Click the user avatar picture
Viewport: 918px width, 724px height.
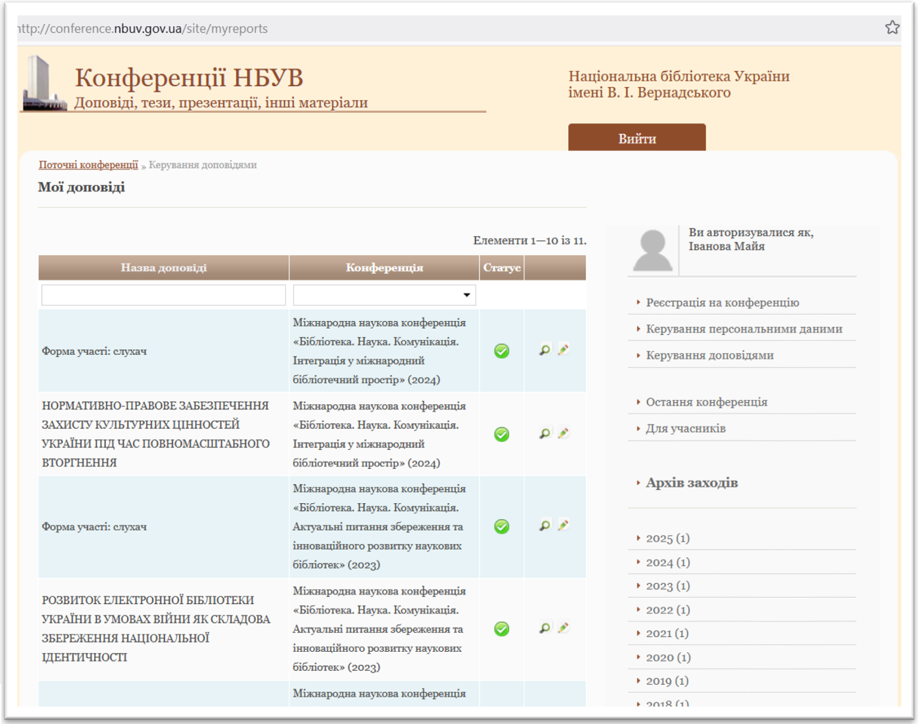point(653,251)
